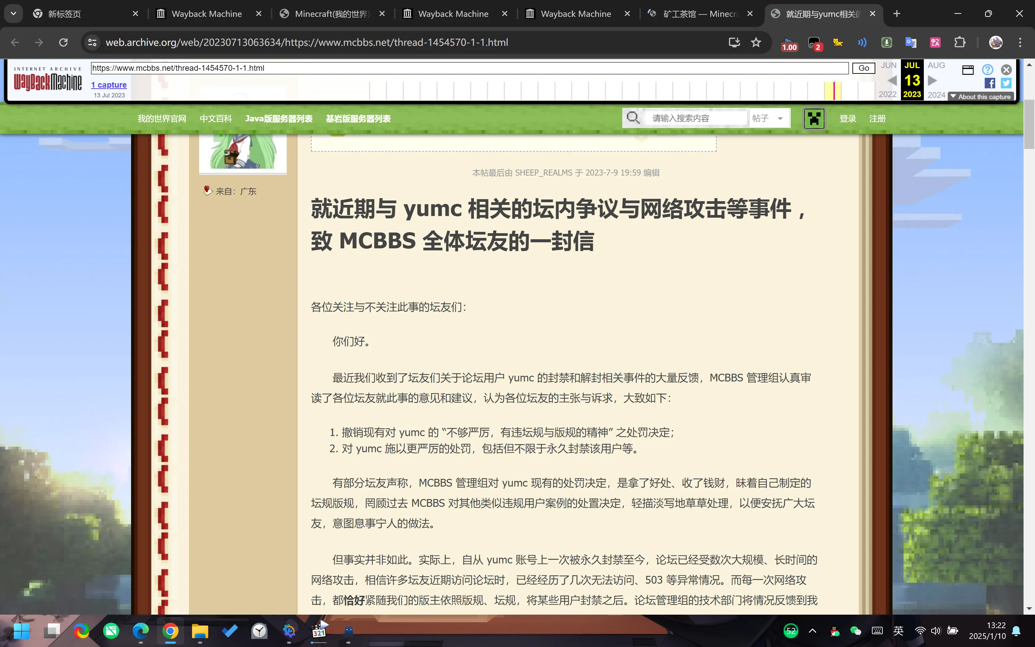1035x647 pixels.
Task: Click 登录 login link
Action: (847, 119)
